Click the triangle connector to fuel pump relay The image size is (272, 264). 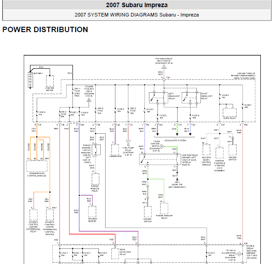click(128, 142)
